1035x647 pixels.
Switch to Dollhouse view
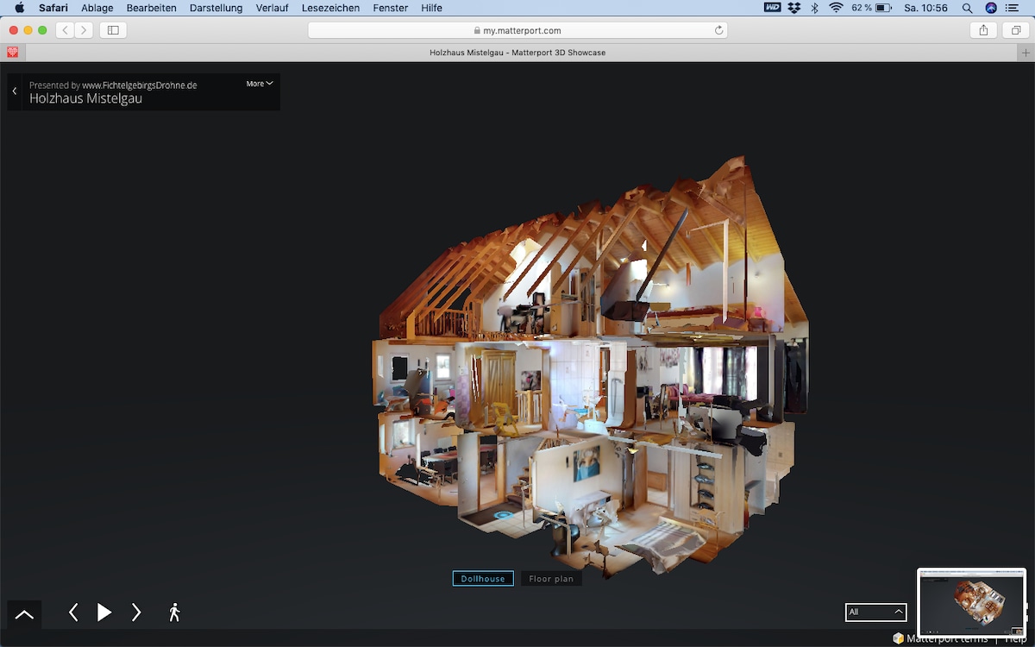tap(483, 579)
